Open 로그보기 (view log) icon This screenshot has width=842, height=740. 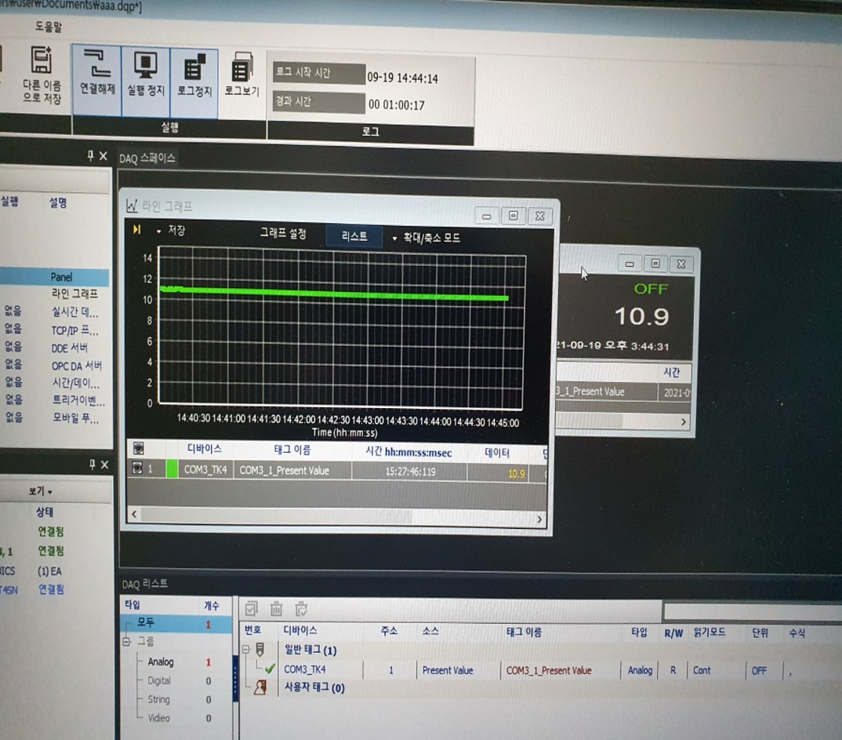tap(241, 67)
